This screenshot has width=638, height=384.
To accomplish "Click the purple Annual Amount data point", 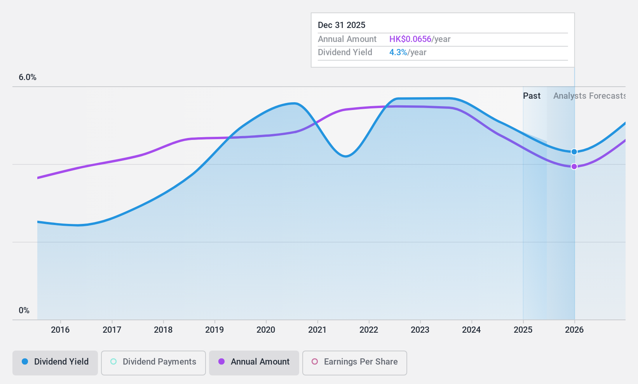I will click(574, 166).
